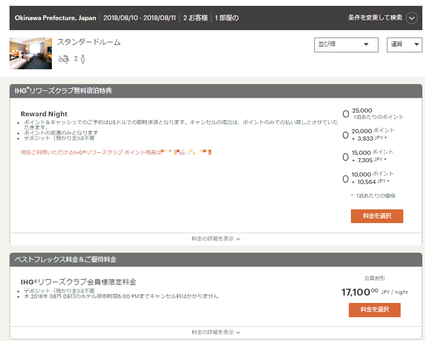Click the スタンダードルーム room title
The image size is (425, 341).
[89, 42]
